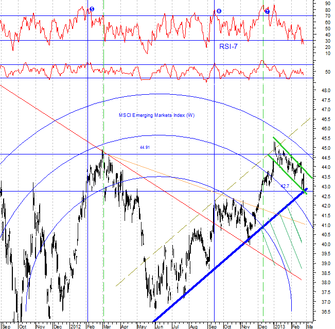Click the 43.5 price axis label

tap(326, 177)
